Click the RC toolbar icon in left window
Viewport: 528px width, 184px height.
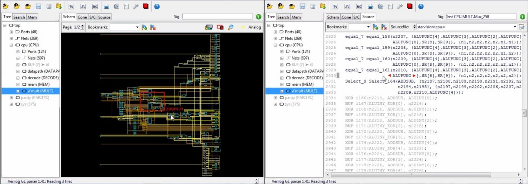point(95,6)
